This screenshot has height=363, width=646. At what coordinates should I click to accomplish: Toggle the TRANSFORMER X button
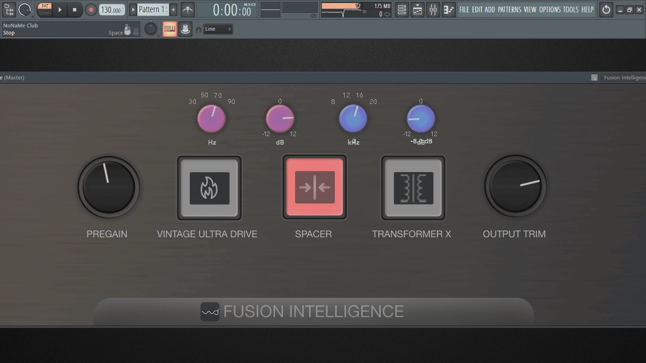tap(413, 188)
